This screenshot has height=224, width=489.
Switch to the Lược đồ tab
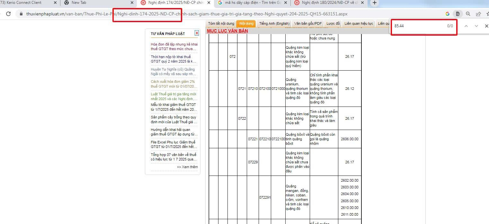click(x=333, y=23)
